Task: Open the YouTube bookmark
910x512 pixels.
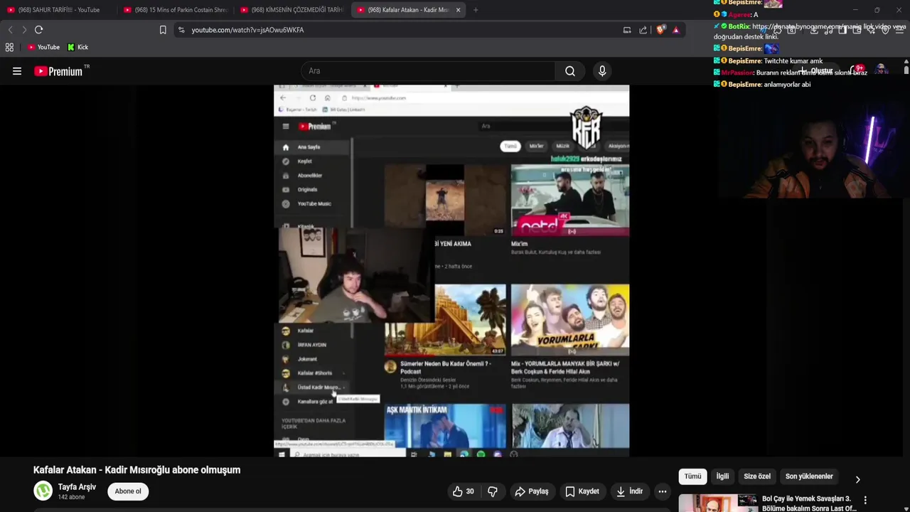Action: (43, 47)
